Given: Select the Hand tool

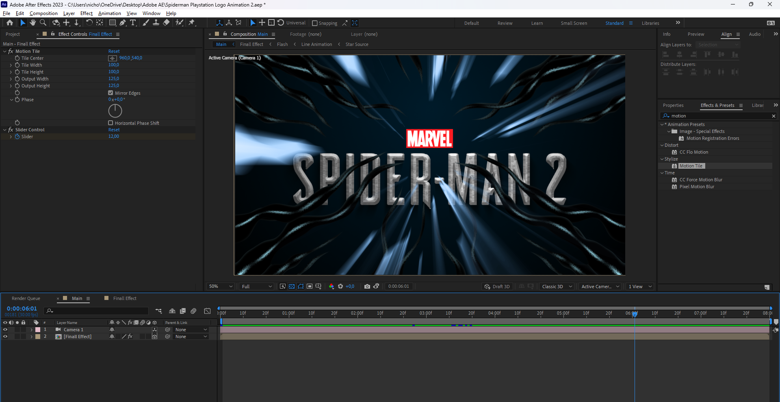Looking at the screenshot, I should (x=32, y=23).
